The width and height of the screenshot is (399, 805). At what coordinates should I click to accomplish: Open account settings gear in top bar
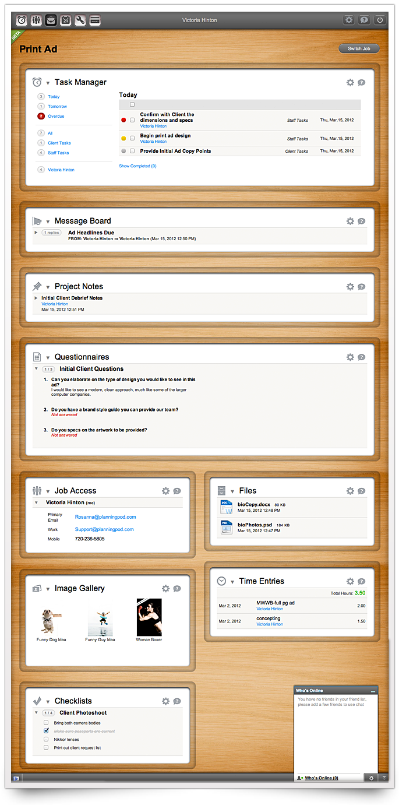pyautogui.click(x=349, y=20)
